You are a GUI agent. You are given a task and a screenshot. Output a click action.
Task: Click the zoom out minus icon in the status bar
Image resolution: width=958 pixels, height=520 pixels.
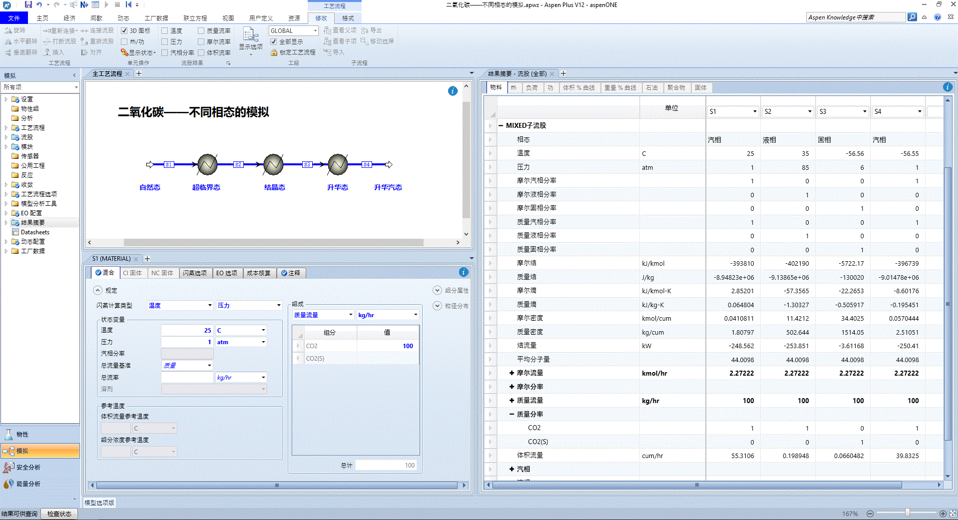coord(870,514)
